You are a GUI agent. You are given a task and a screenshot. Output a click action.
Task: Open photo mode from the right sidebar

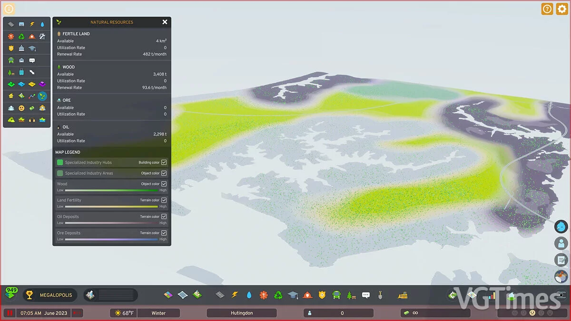tap(561, 276)
